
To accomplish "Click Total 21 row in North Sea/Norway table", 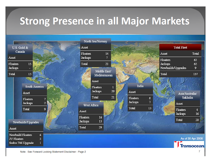I will pos(96,64).
